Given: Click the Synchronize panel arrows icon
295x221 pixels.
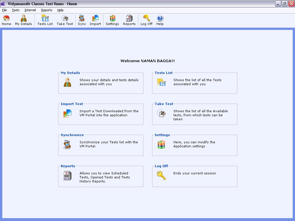Looking at the screenshot, I should point(67,144).
